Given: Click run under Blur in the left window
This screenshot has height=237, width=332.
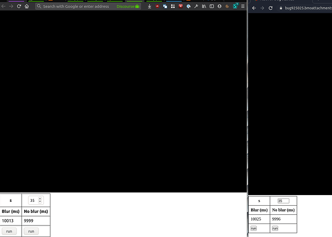Looking at the screenshot, I should click(9, 231).
